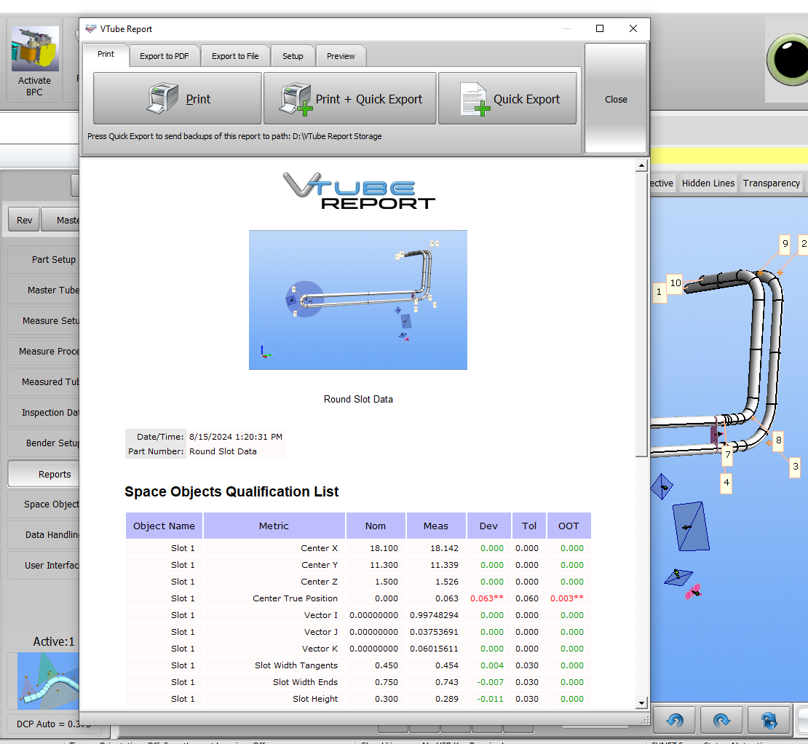Click the Active:1 tube thumbnail
The height and width of the screenshot is (744, 808).
tap(48, 681)
